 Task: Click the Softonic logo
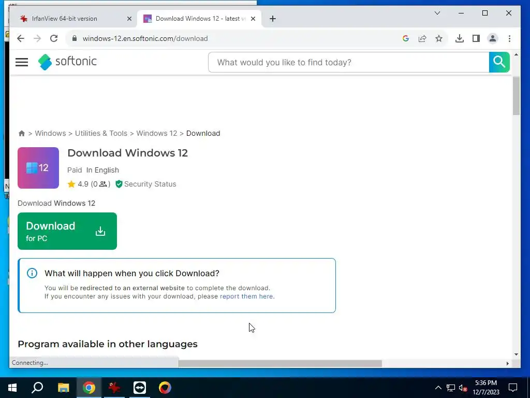[x=67, y=62]
